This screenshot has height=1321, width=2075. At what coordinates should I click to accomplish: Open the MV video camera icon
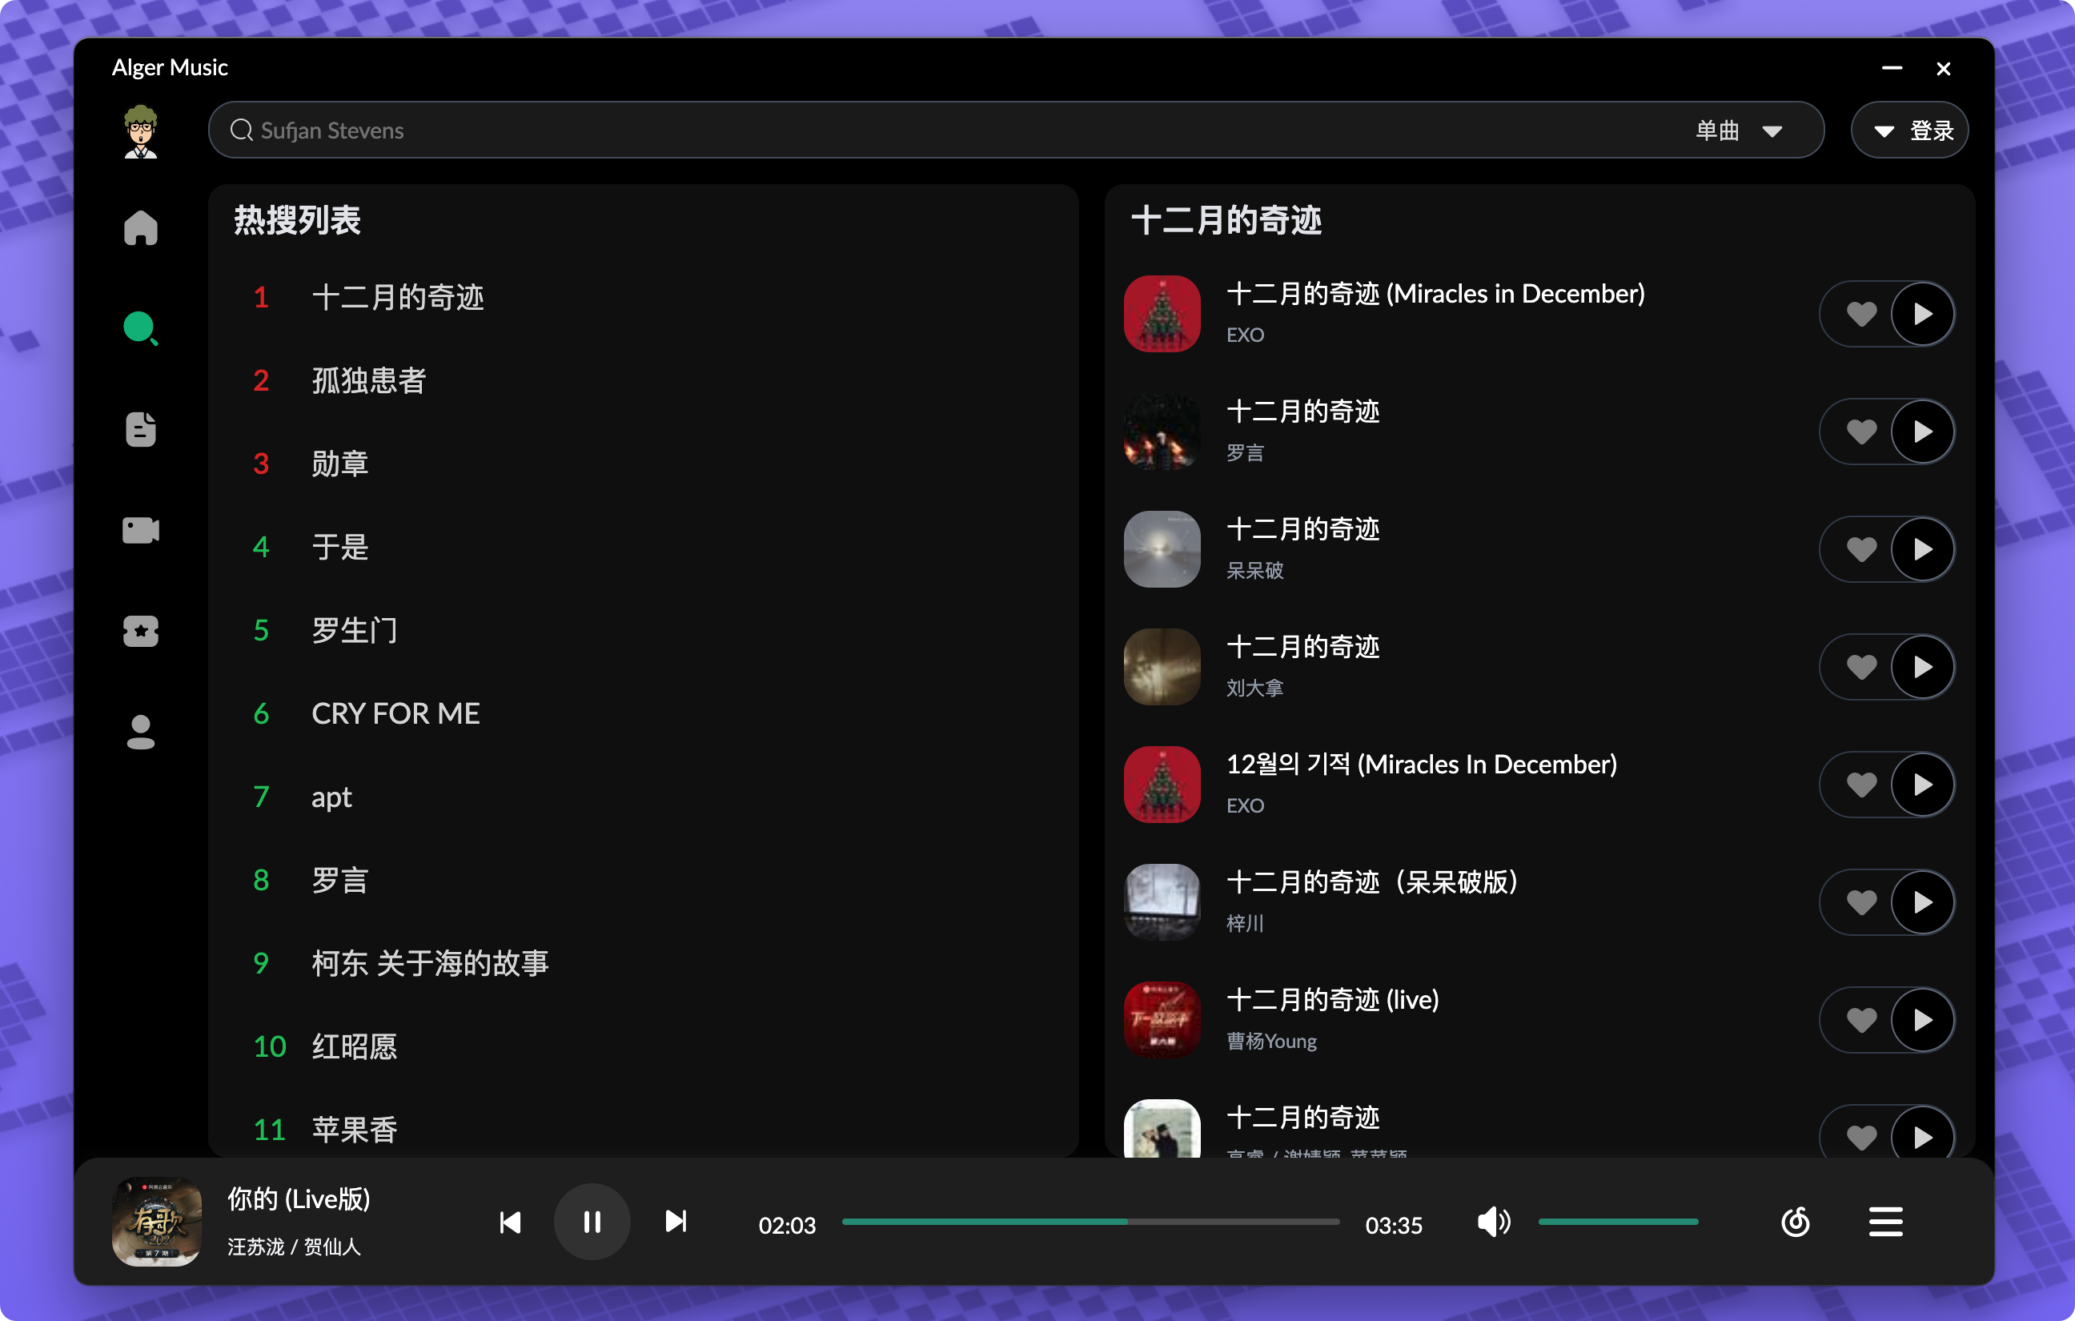click(x=140, y=530)
